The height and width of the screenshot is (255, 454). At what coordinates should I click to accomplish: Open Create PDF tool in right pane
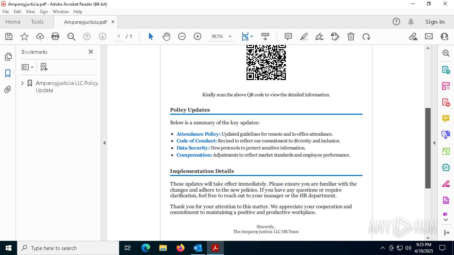(446, 102)
